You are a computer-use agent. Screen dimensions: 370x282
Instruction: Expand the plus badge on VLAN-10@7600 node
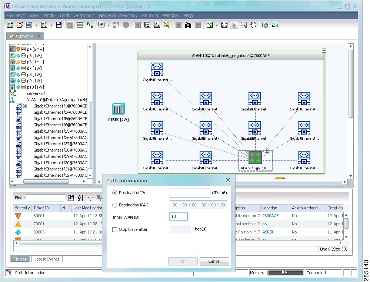pos(267,150)
